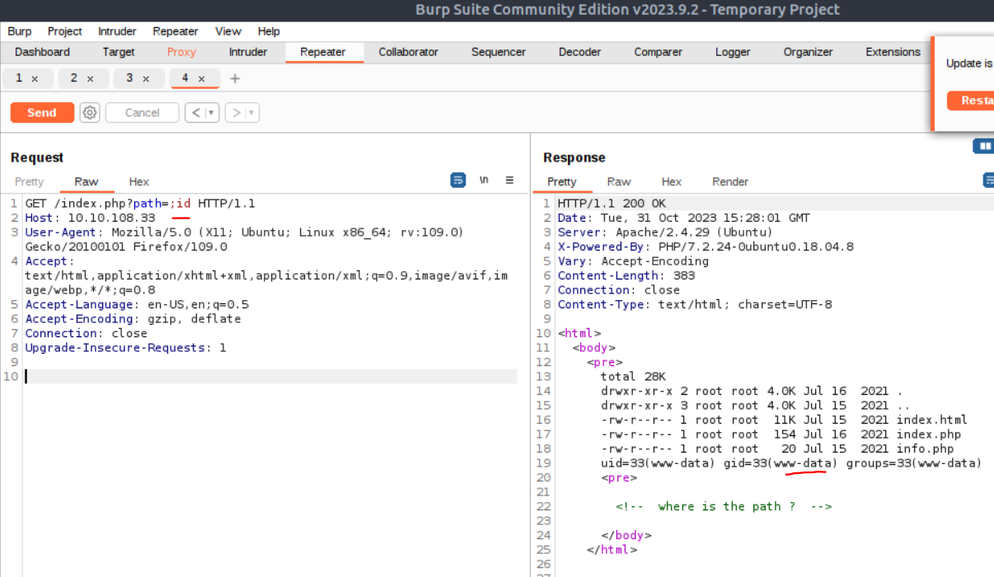Image resolution: width=994 pixels, height=577 pixels.
Task: Add a new Repeater tab
Action: point(235,79)
